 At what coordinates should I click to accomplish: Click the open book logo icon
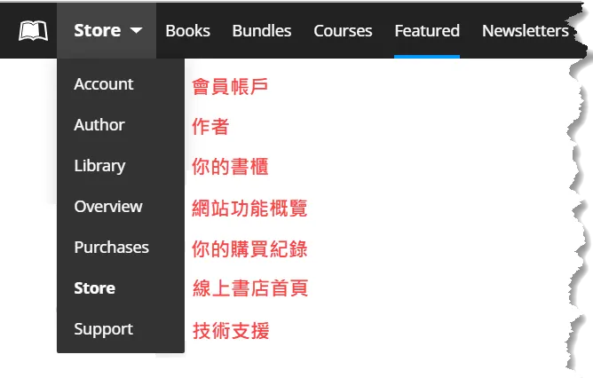click(x=33, y=31)
